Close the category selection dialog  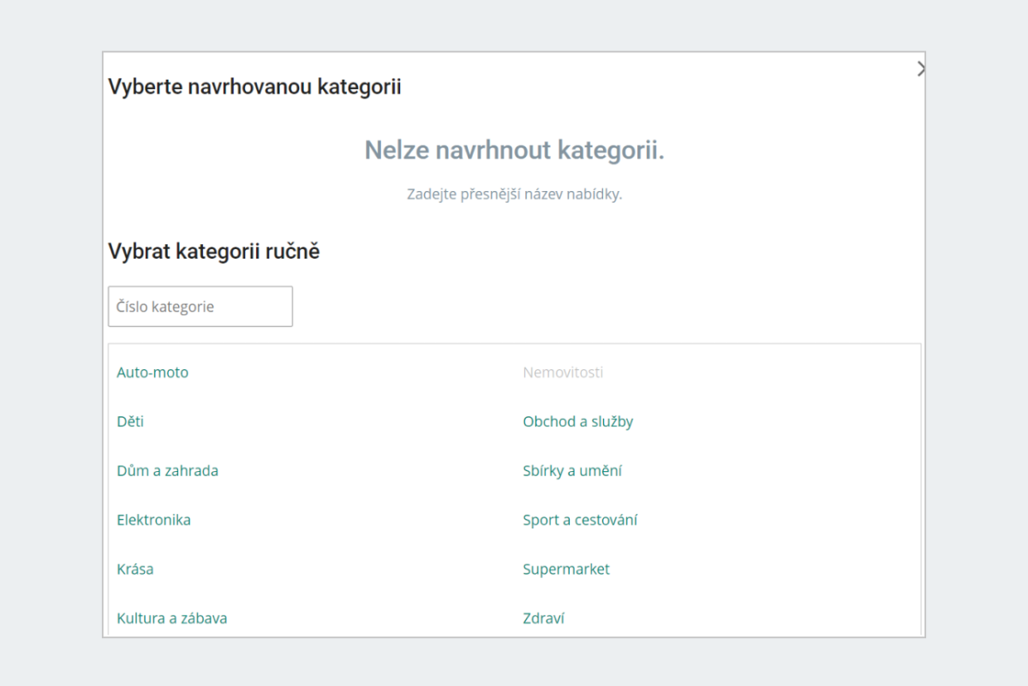[x=920, y=69]
